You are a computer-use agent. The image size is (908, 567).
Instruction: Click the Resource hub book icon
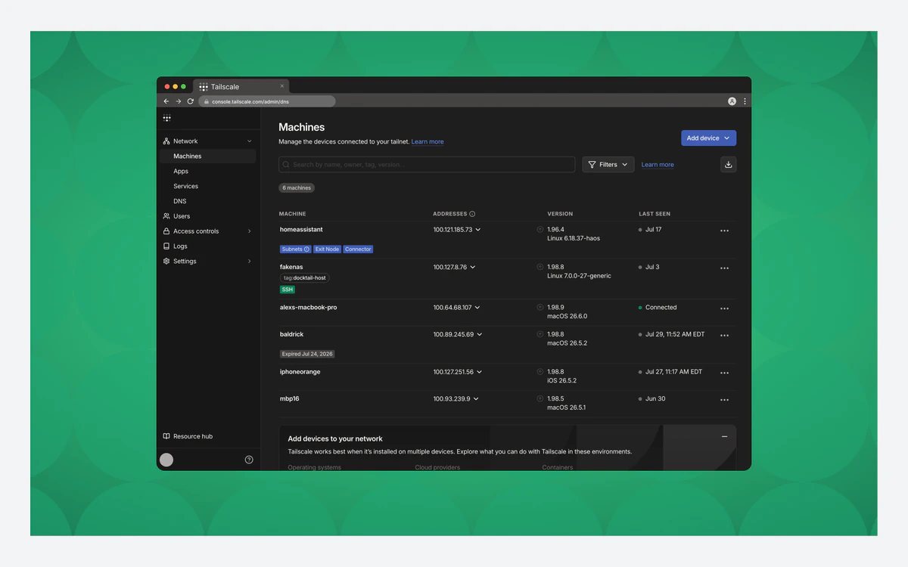(x=166, y=436)
